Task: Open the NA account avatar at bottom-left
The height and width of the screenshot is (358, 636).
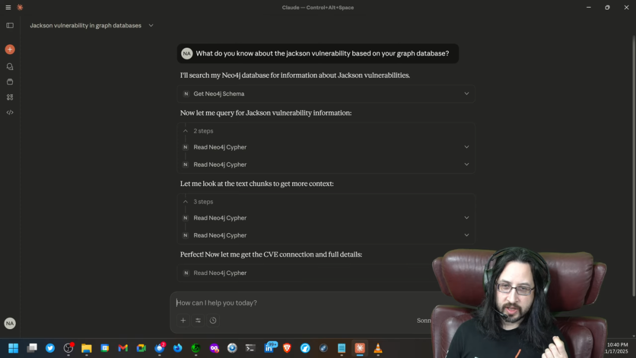Action: 10,323
